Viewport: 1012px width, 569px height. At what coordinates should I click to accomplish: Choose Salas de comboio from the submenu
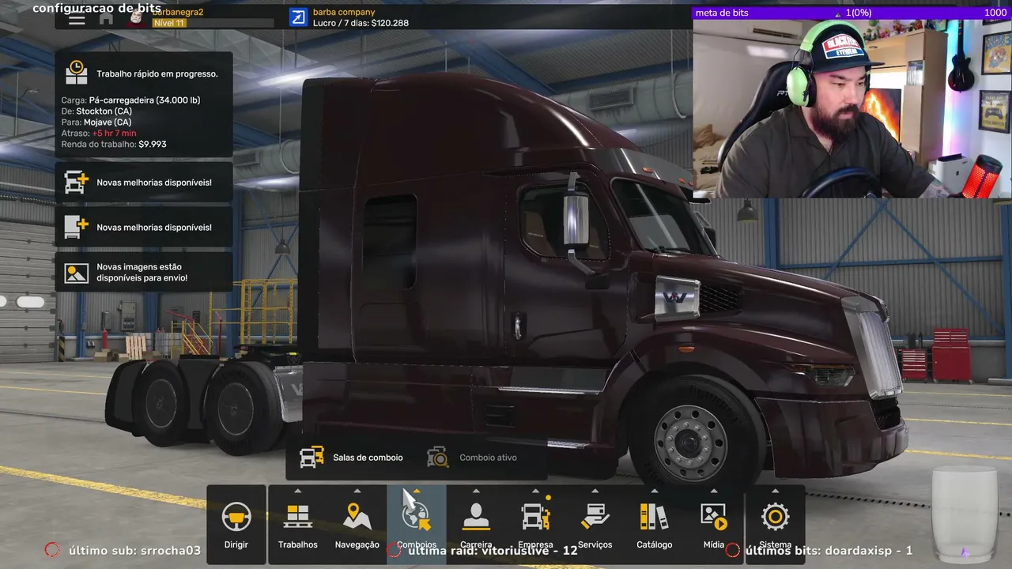(x=351, y=458)
